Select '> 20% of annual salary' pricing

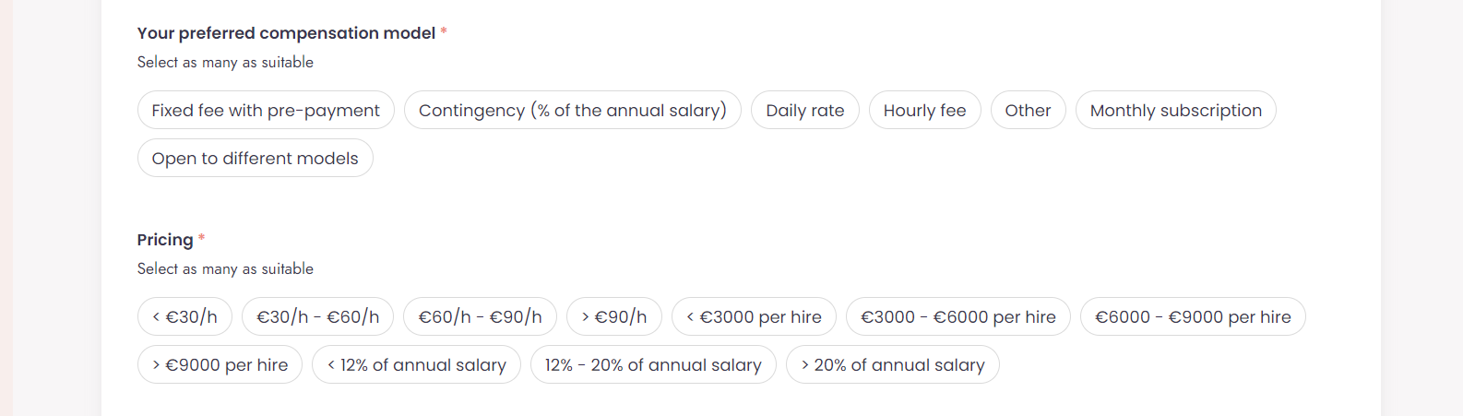tap(892, 365)
